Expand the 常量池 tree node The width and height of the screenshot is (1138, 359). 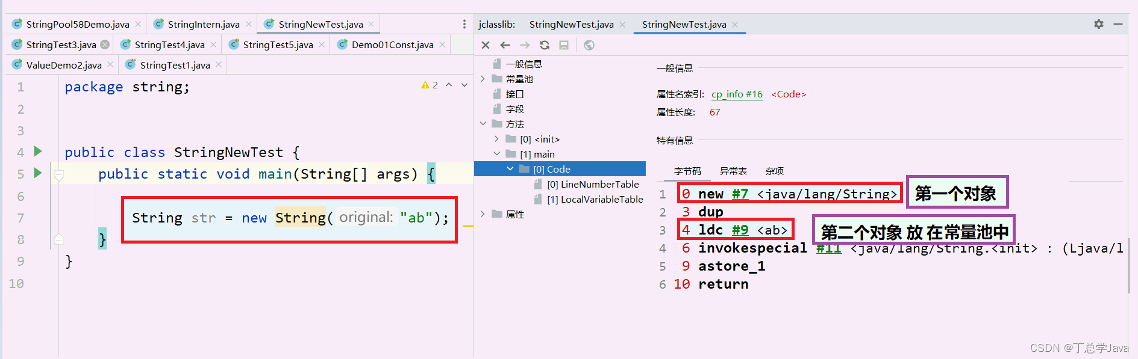[x=483, y=79]
